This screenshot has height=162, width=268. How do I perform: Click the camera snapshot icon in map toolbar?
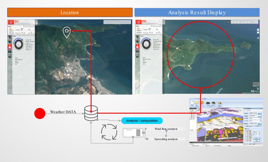point(246,22)
